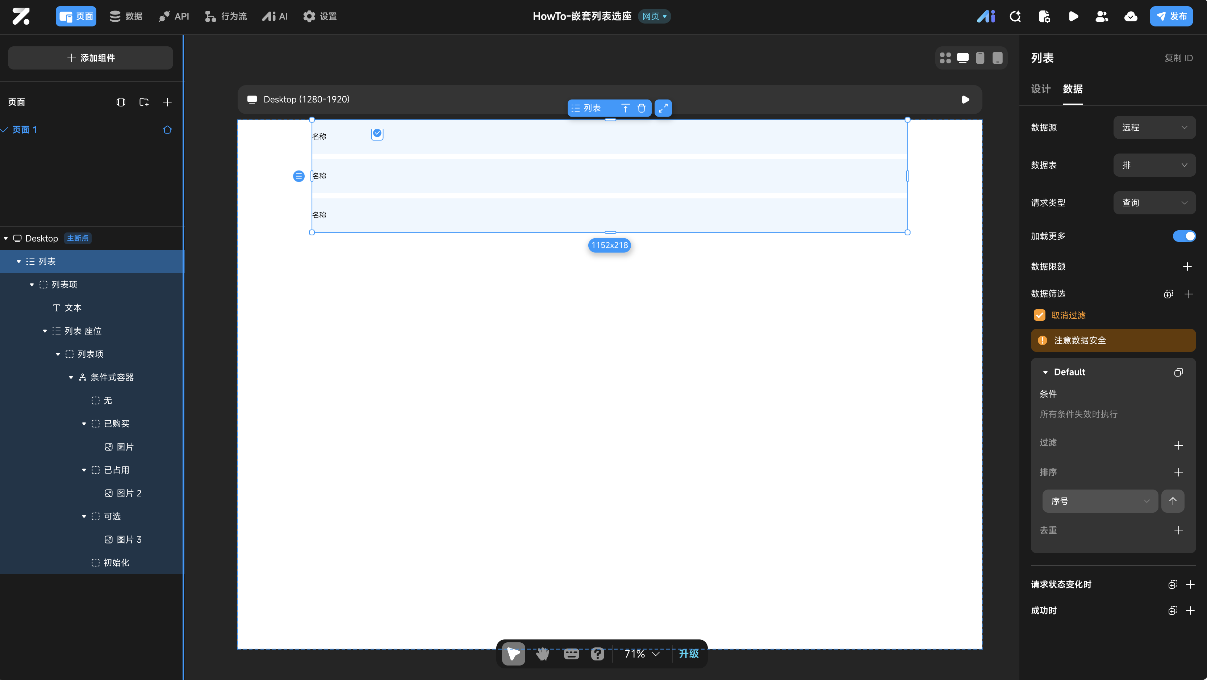1207x680 pixels.
Task: Open the collaborators people icon
Action: pos(1102,16)
